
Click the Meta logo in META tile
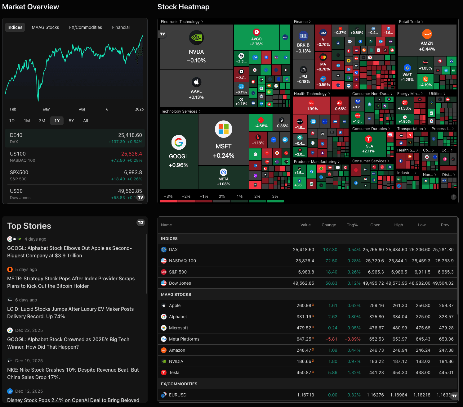224,172
